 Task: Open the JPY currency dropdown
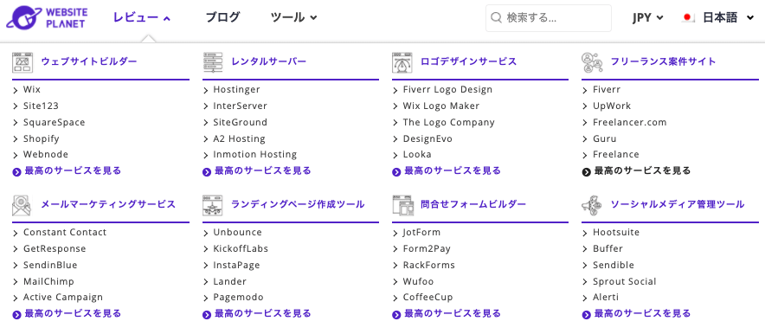coord(648,18)
